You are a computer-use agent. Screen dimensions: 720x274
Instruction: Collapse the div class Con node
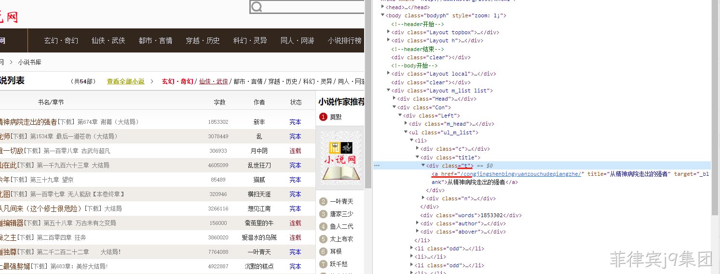tap(394, 107)
